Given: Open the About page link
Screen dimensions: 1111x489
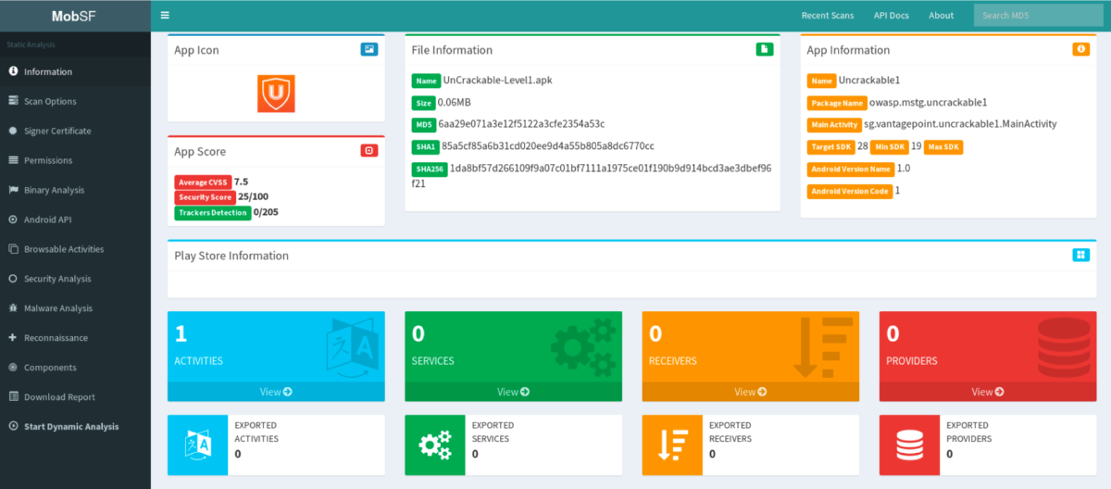Looking at the screenshot, I should [x=942, y=16].
